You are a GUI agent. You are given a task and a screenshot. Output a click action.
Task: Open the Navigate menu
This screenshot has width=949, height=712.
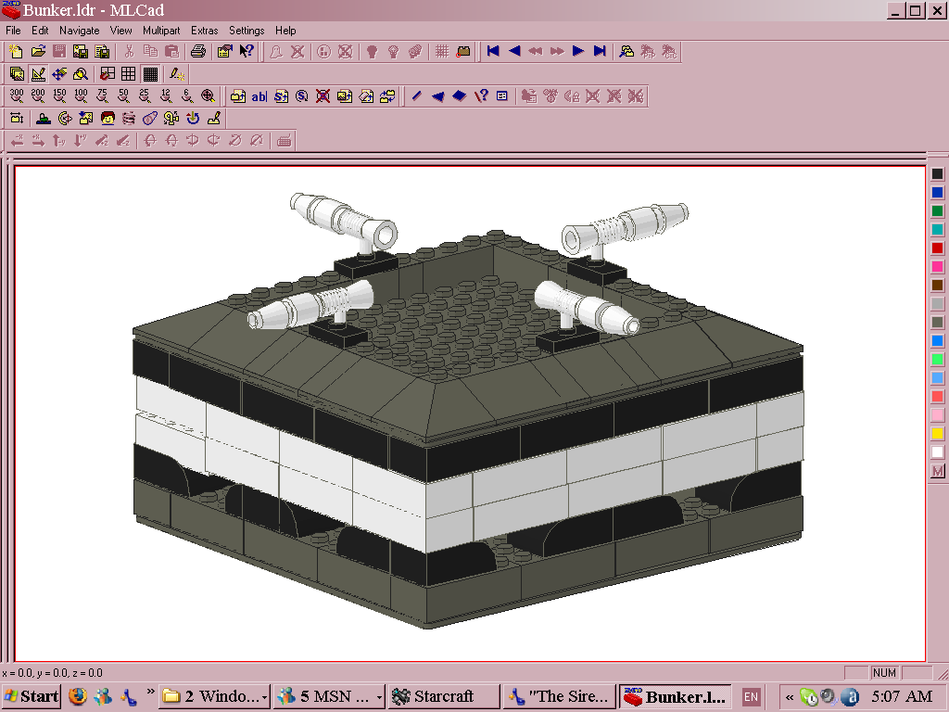pos(80,31)
